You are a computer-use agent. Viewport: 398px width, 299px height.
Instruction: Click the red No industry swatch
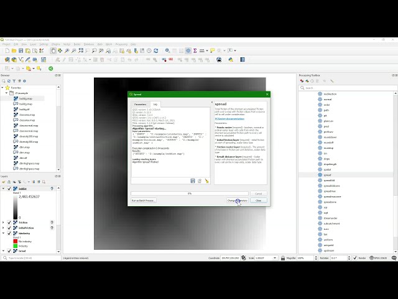tap(15, 241)
